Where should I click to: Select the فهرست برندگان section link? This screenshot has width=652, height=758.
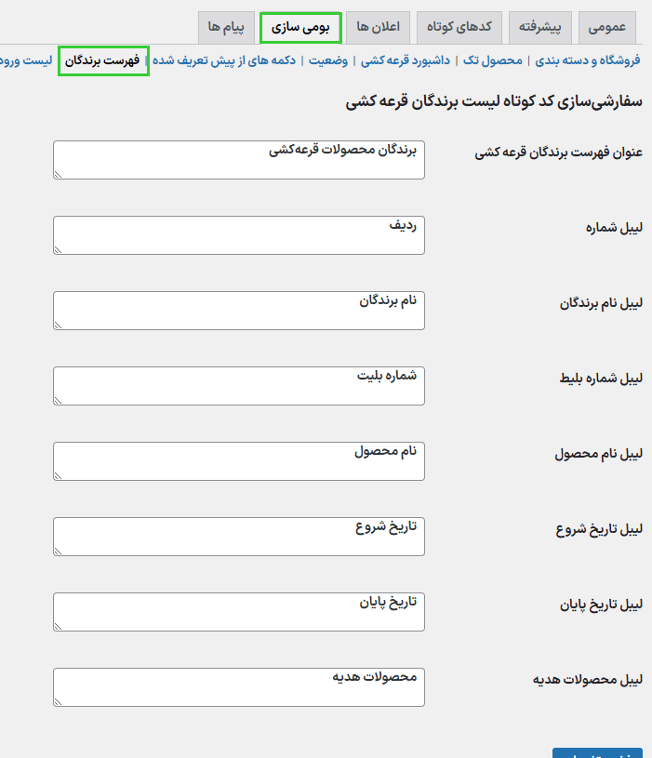[102, 60]
